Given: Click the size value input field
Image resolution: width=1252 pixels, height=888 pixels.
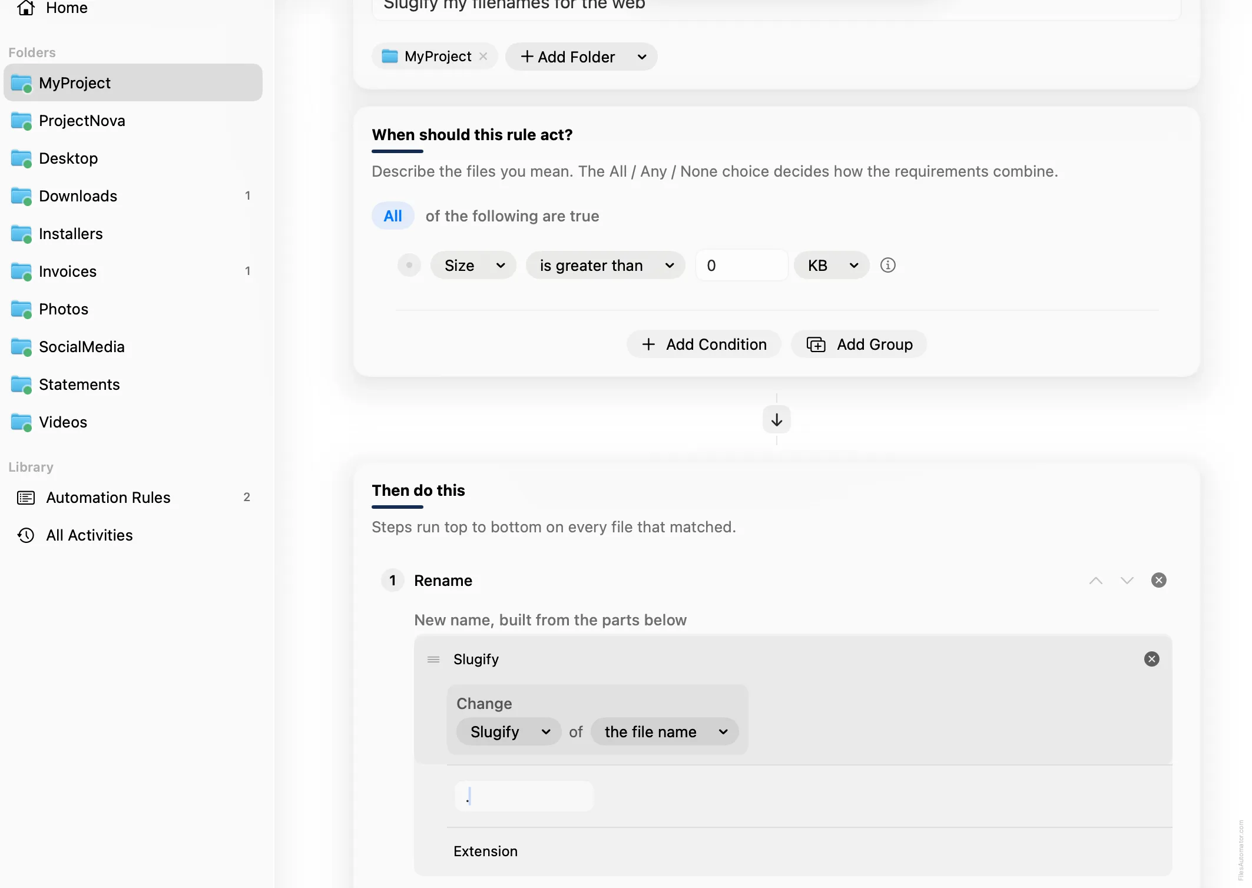Looking at the screenshot, I should point(741,265).
